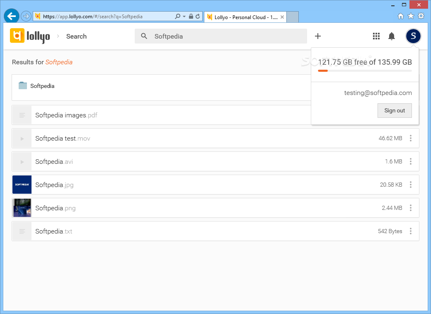Click the security lock icon
The width and height of the screenshot is (431, 314).
click(191, 16)
